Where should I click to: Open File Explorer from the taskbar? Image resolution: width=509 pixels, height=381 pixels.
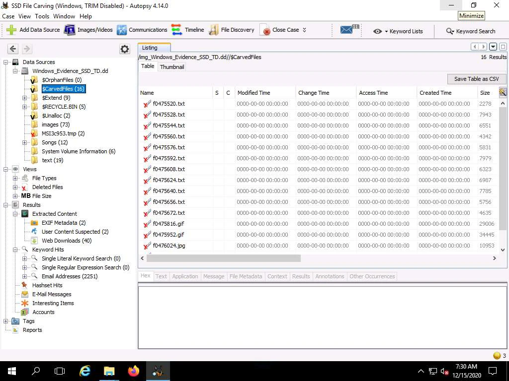109,371
